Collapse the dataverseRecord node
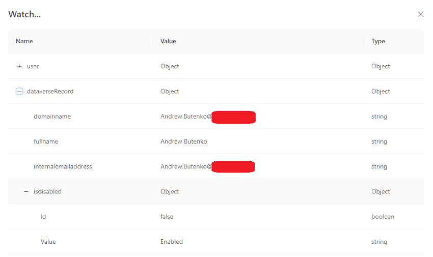The image size is (433, 257). (19, 91)
